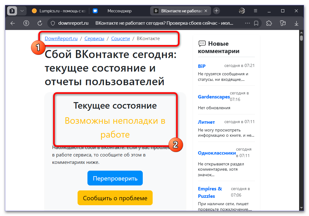Click the page scrollbar up arrow
The image size is (309, 216).
(x=301, y=32)
